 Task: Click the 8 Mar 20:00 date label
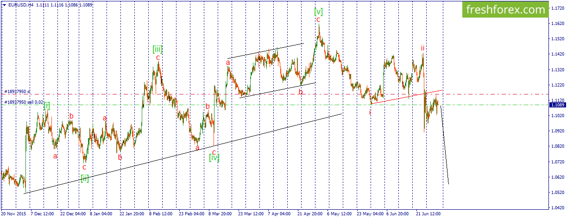click(x=220, y=214)
